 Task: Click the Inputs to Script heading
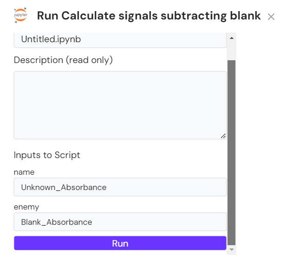[47, 155]
